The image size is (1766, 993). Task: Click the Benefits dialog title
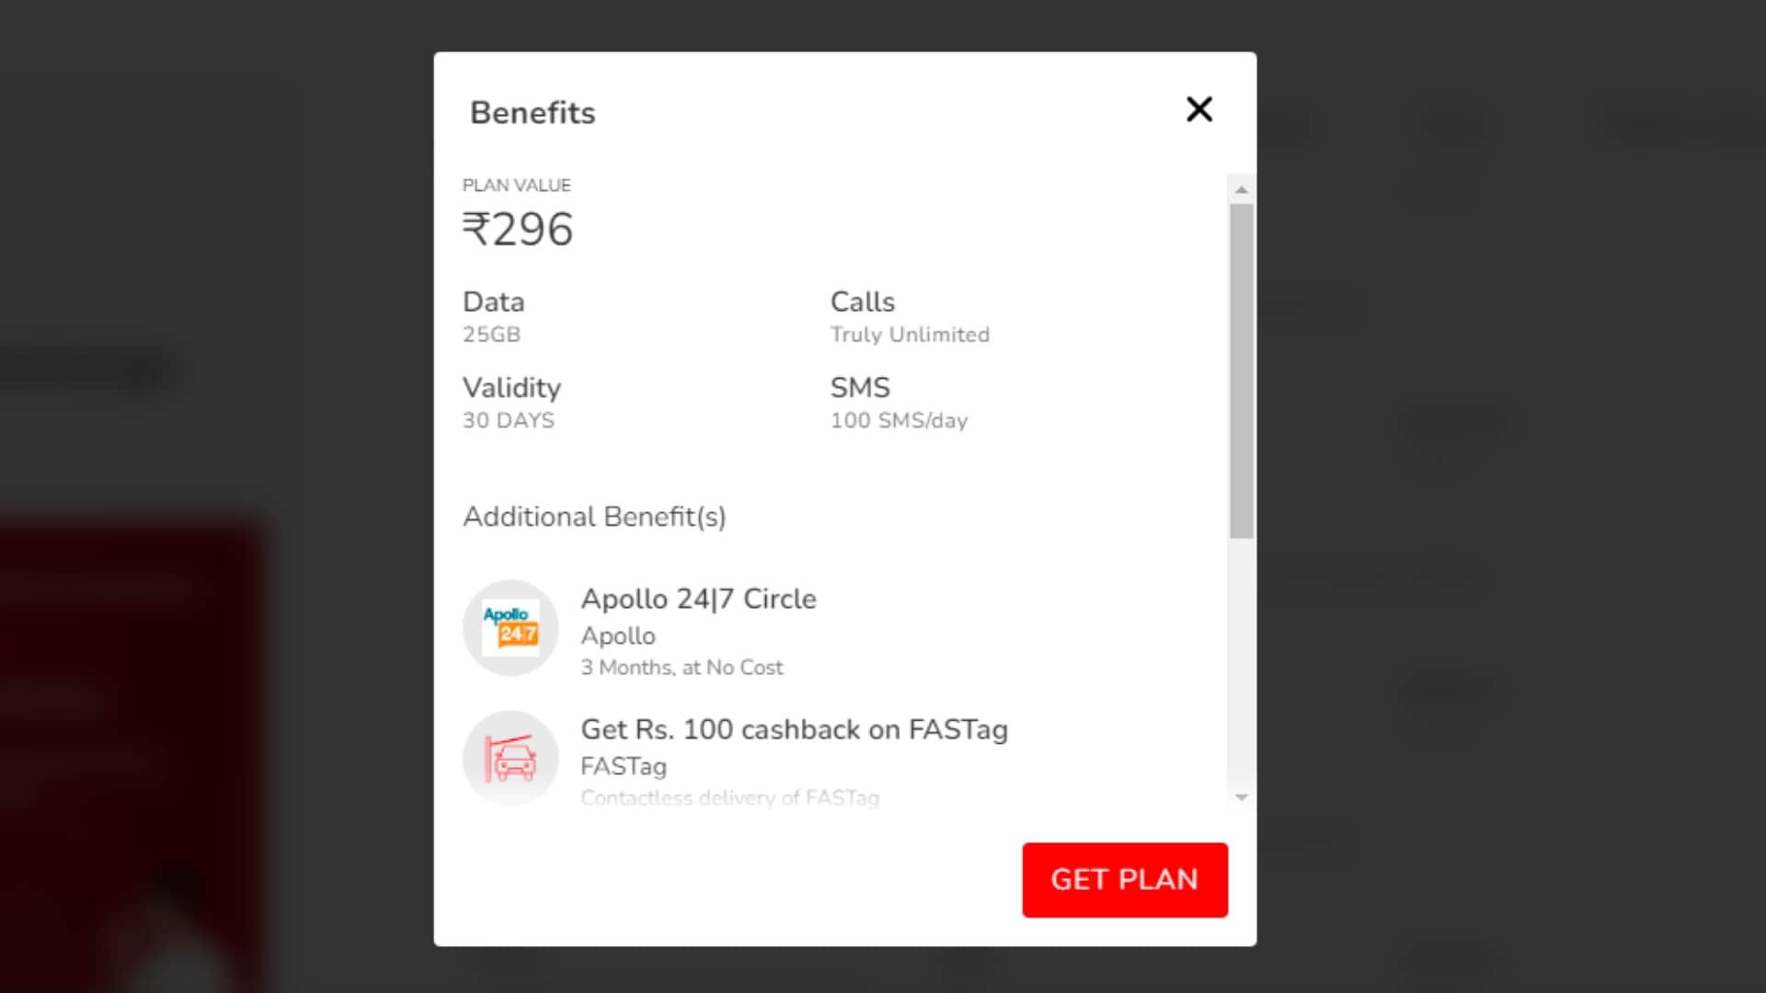(532, 111)
